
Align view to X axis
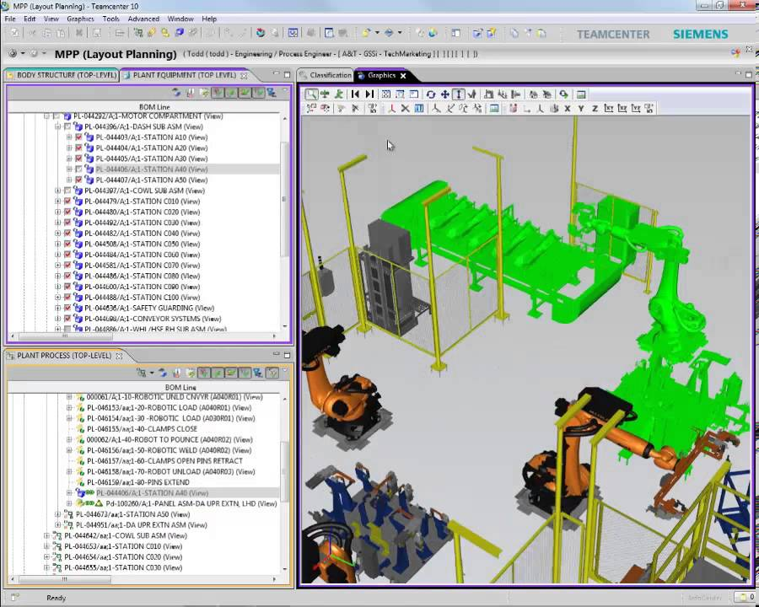point(567,109)
